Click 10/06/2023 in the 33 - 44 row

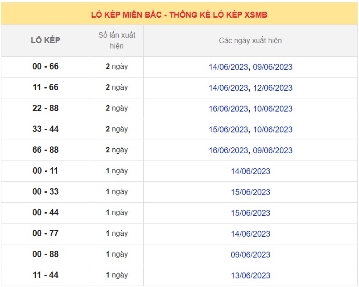[272, 130]
